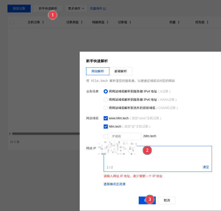
Task: Click the 添加记录 button
Action: (19, 9)
